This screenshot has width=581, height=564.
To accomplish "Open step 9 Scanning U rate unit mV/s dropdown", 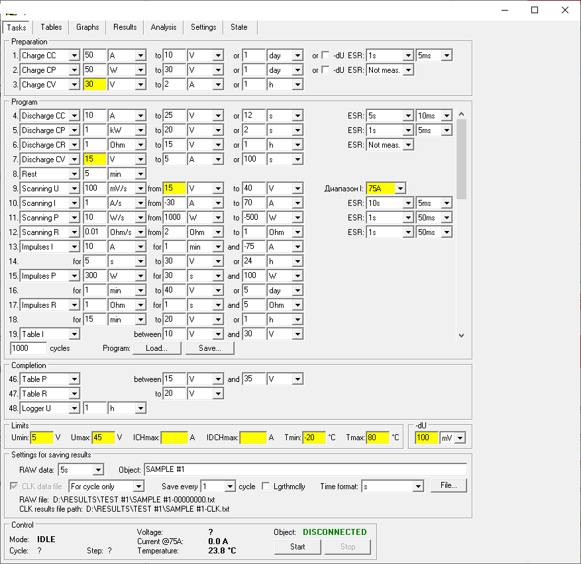I will click(140, 189).
